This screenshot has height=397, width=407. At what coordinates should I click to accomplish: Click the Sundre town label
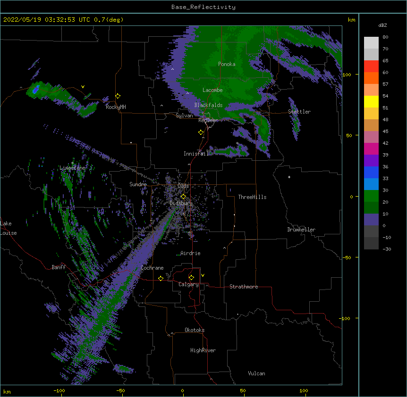pyautogui.click(x=138, y=184)
